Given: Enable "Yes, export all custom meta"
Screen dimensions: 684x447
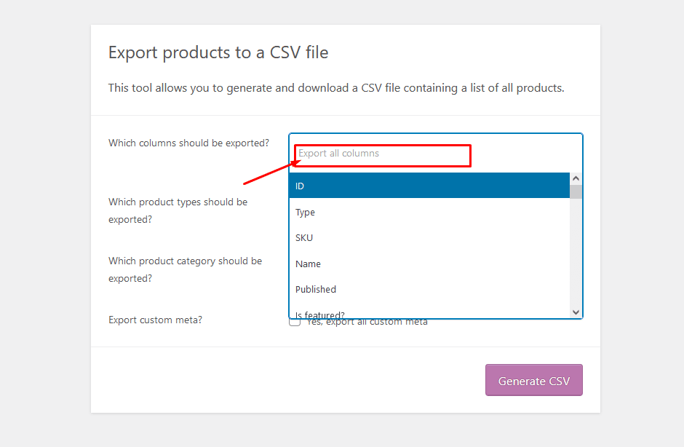Looking at the screenshot, I should 295,320.
